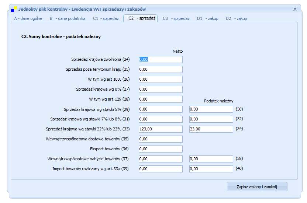Click the Sprzedaż krajowa wg 0% (27) field
307x203 pixels.
pos(161,90)
